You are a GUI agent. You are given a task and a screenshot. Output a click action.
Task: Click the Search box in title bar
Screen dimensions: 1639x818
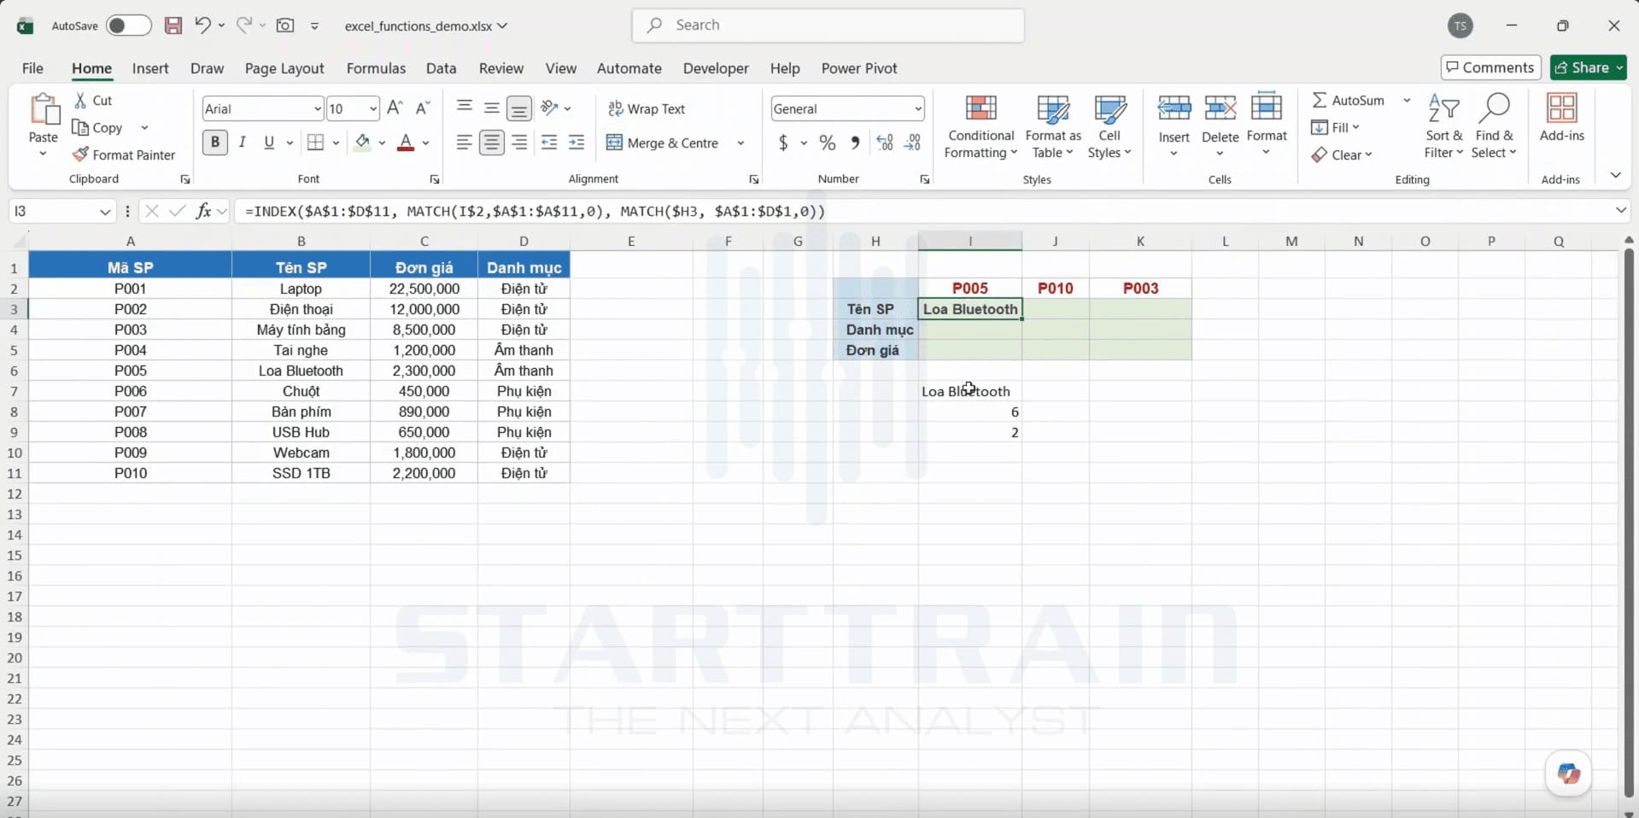click(x=828, y=26)
